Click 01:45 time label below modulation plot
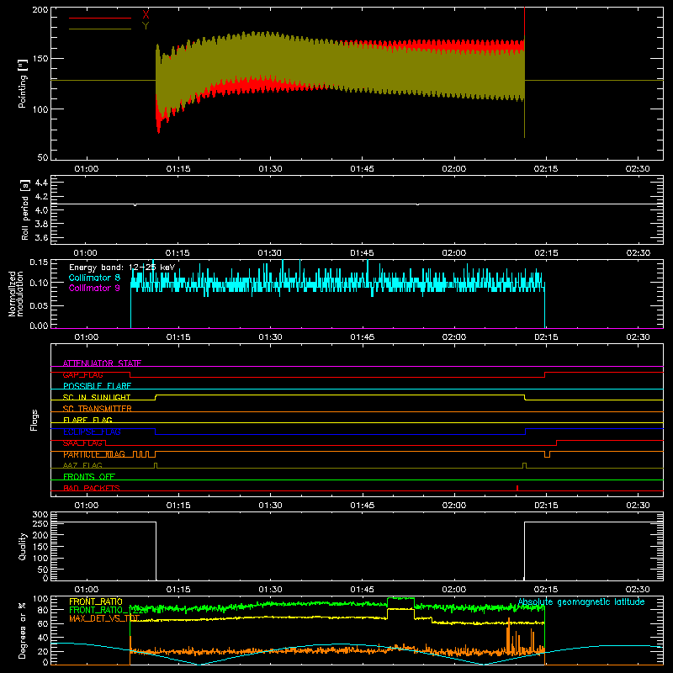Viewport: 673px width, 673px height. (363, 337)
